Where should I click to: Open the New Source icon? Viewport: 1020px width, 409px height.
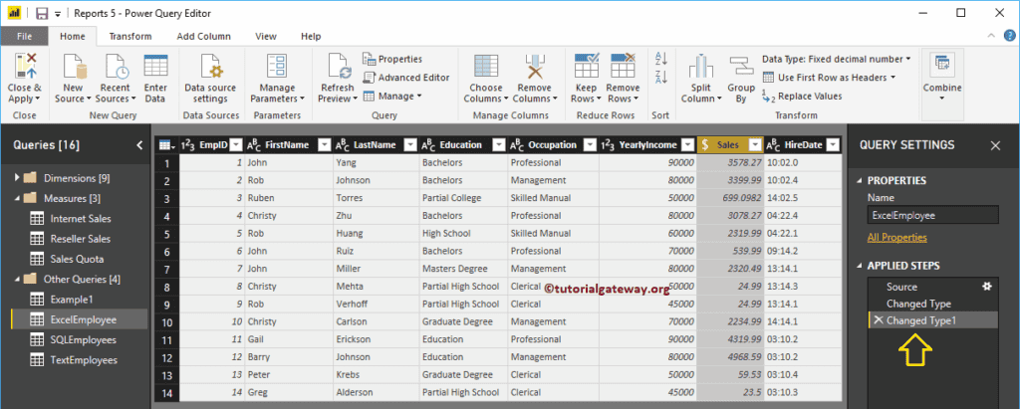pyautogui.click(x=74, y=67)
